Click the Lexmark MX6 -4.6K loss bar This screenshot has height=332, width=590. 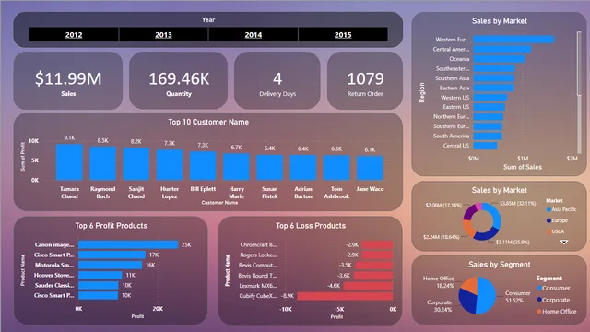pyautogui.click(x=368, y=286)
